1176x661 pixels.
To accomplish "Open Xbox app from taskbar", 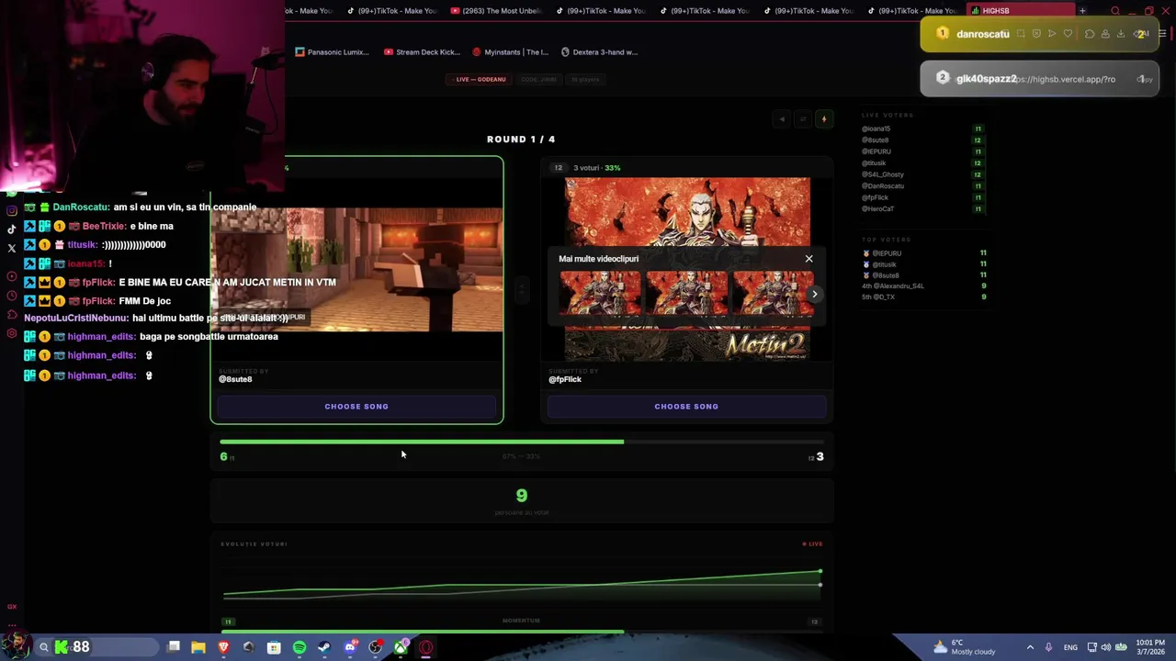I will point(401,647).
